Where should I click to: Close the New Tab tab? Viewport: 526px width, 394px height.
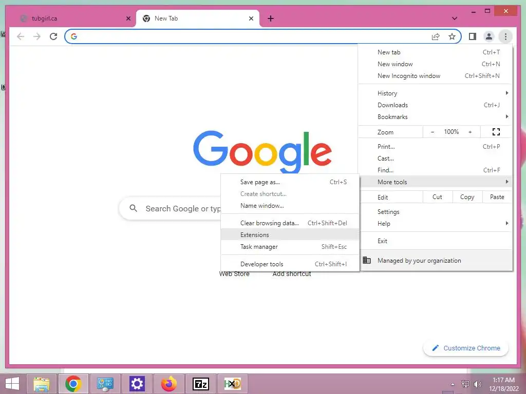pos(251,19)
